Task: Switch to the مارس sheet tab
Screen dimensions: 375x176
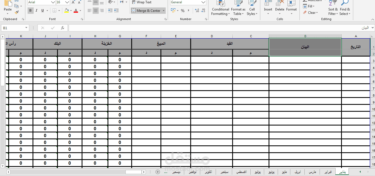Action: (x=312, y=172)
